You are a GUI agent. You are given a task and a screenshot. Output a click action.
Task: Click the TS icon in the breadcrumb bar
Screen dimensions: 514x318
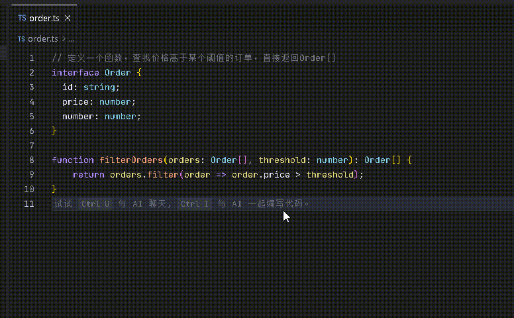(x=21, y=39)
